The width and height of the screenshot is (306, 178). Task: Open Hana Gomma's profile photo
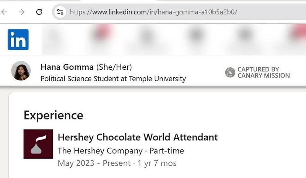[21, 71]
